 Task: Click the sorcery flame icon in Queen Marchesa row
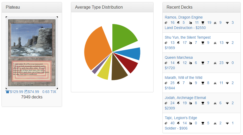(191, 63)
